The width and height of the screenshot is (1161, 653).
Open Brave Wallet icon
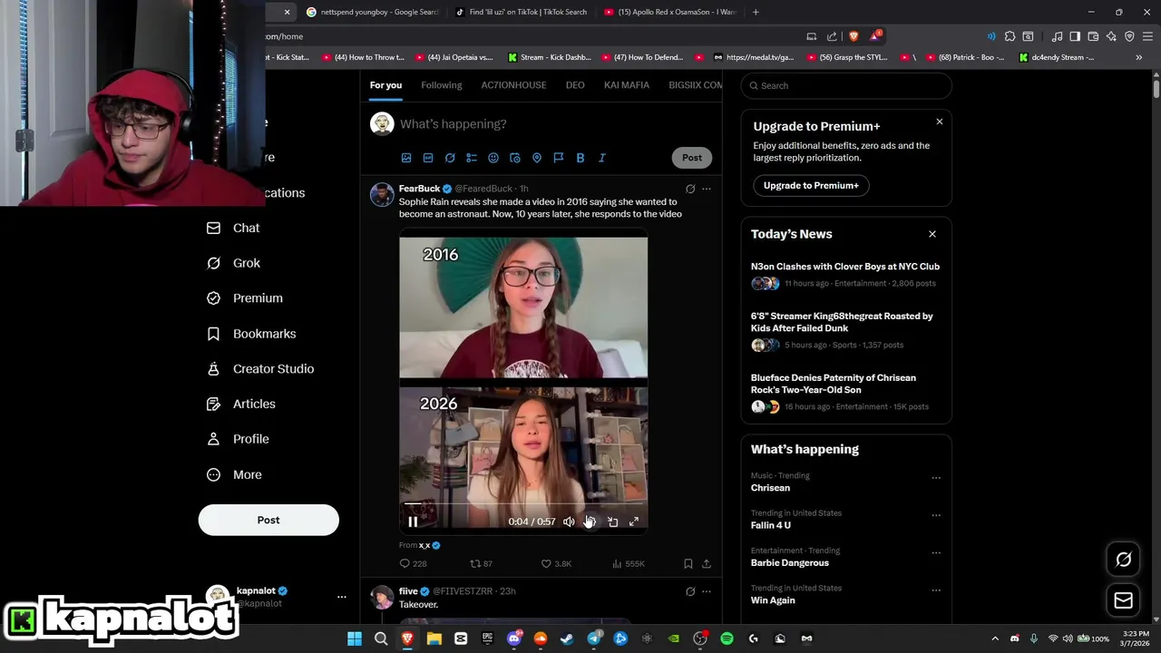point(1093,36)
